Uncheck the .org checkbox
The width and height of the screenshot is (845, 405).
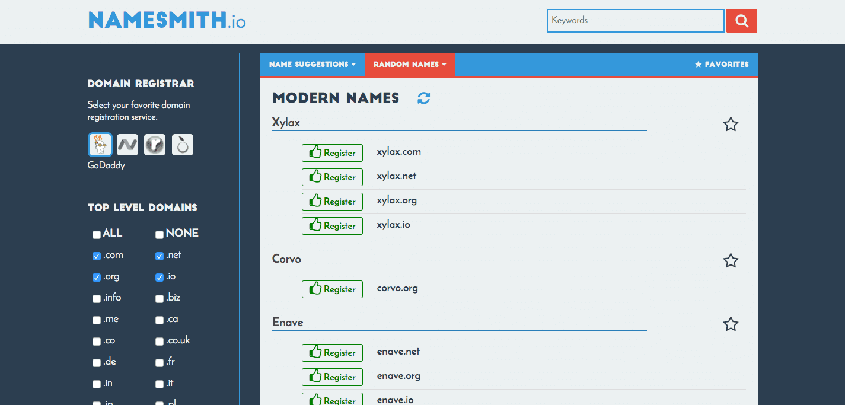coord(97,278)
